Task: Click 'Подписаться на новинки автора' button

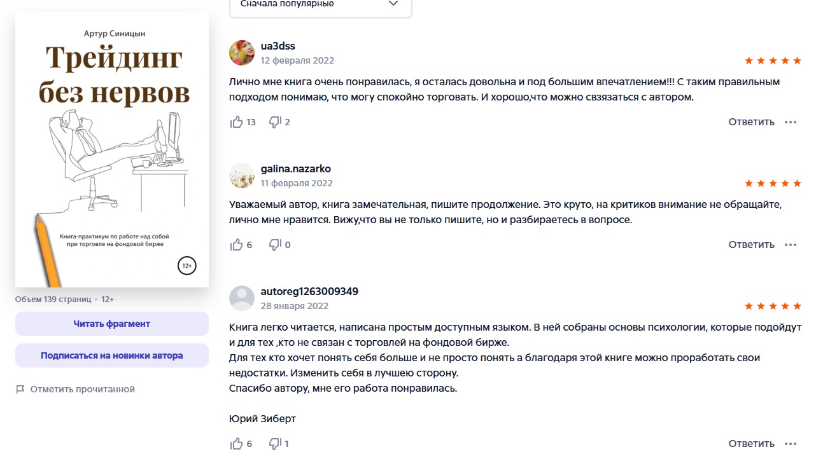Action: pos(112,355)
